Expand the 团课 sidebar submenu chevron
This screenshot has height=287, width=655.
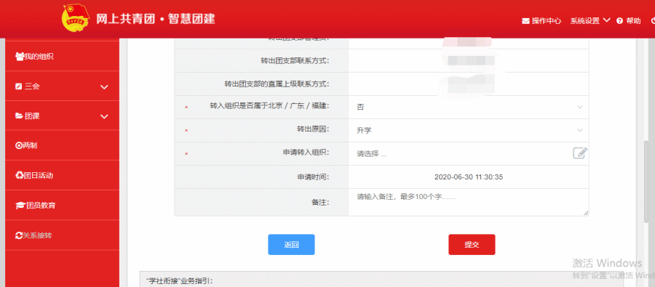(104, 116)
